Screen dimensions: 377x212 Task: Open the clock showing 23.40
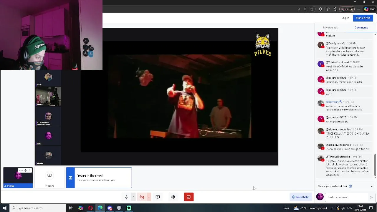tap(360, 208)
